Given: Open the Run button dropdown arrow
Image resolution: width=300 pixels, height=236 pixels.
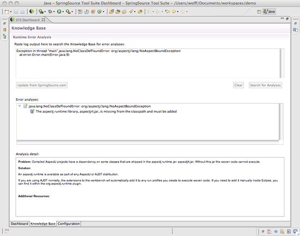Looking at the screenshot, I should pos(63,12).
